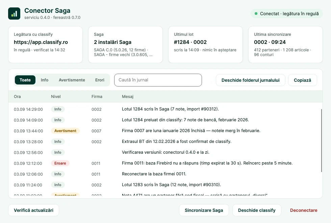Select 'Lotul 1284 scris în Saga' log message

tap(170, 109)
